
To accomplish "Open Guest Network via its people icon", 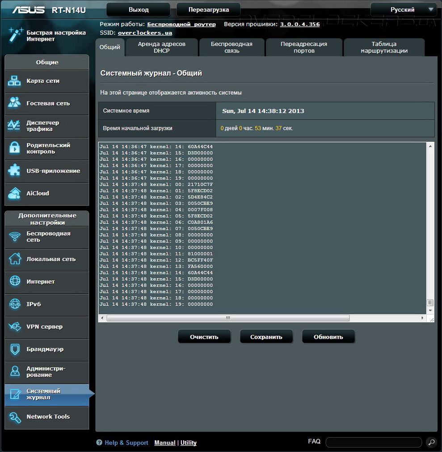I will [x=15, y=103].
